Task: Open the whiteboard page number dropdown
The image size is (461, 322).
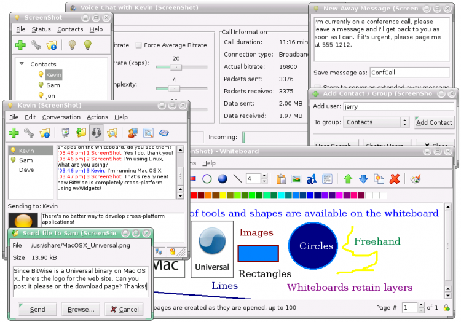Action: click(x=422, y=307)
